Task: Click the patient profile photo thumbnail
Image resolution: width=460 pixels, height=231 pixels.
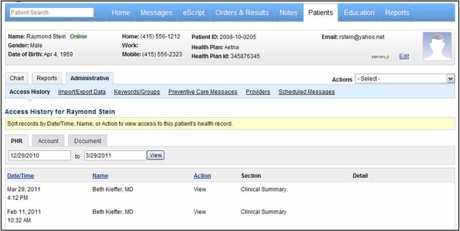Action: 436,47
